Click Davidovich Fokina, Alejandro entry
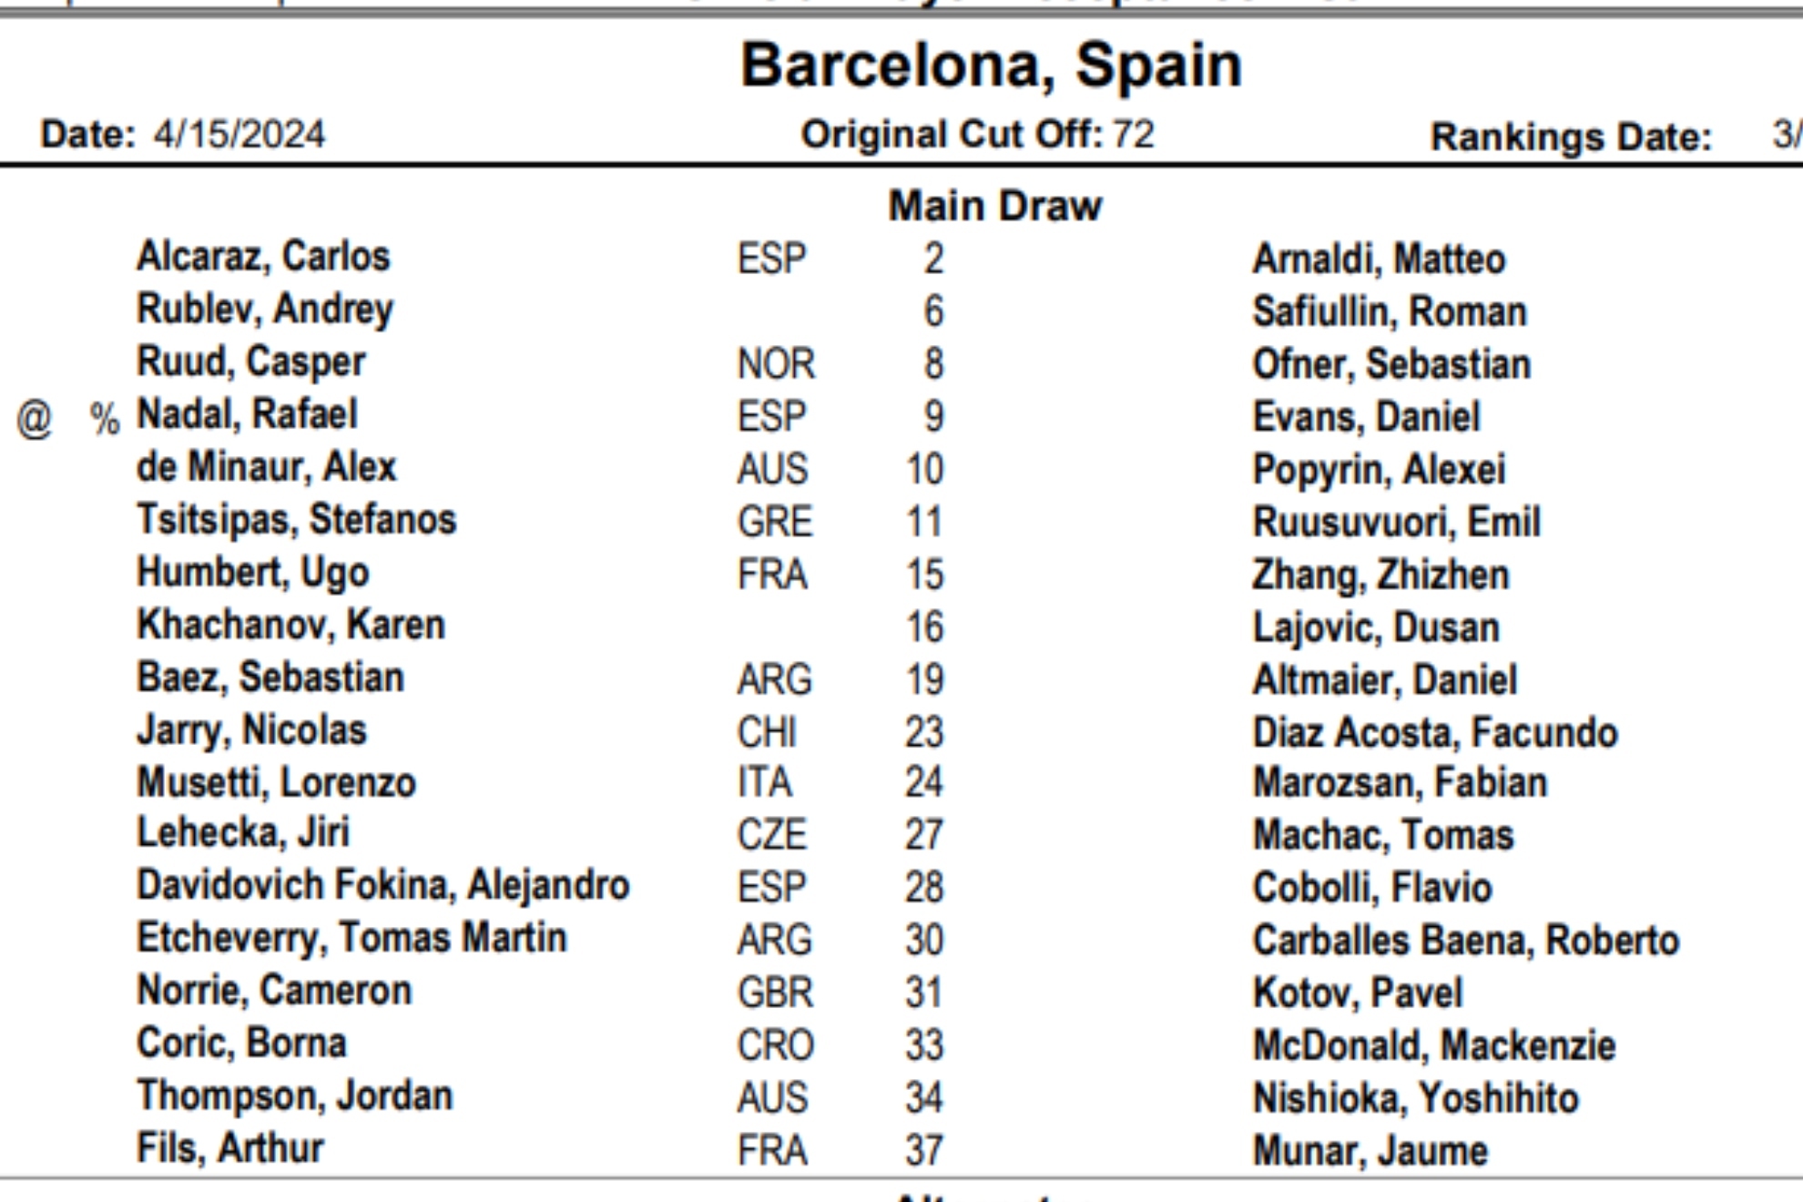This screenshot has height=1202, width=1803. tap(382, 885)
